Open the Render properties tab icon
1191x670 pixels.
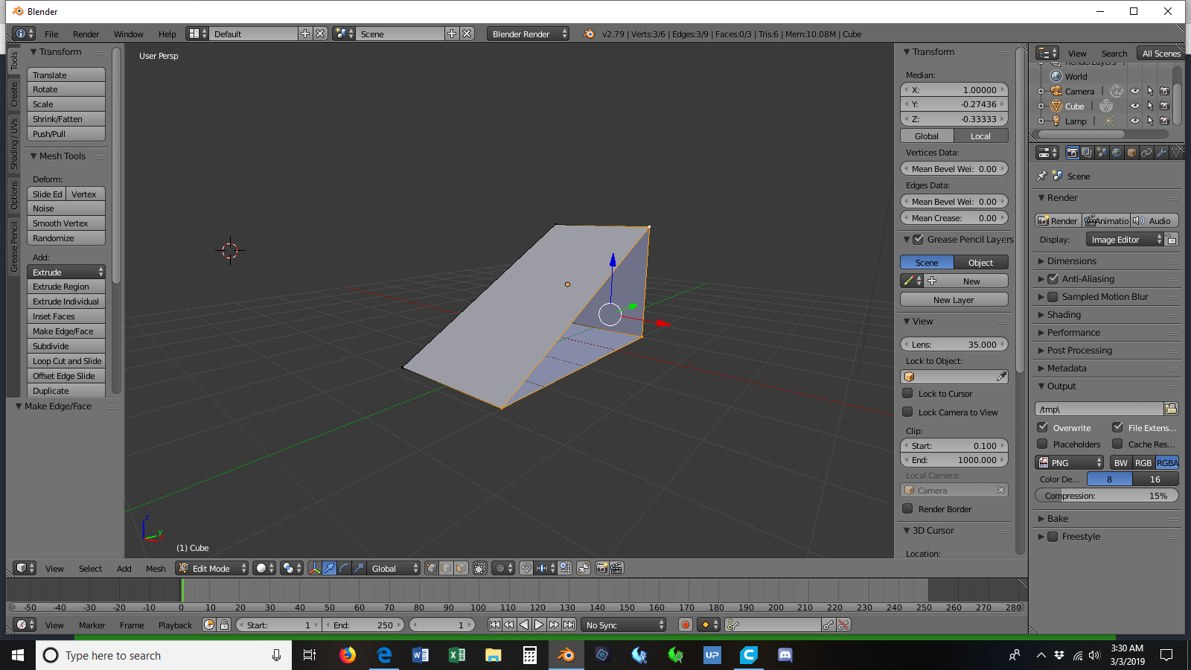1072,153
